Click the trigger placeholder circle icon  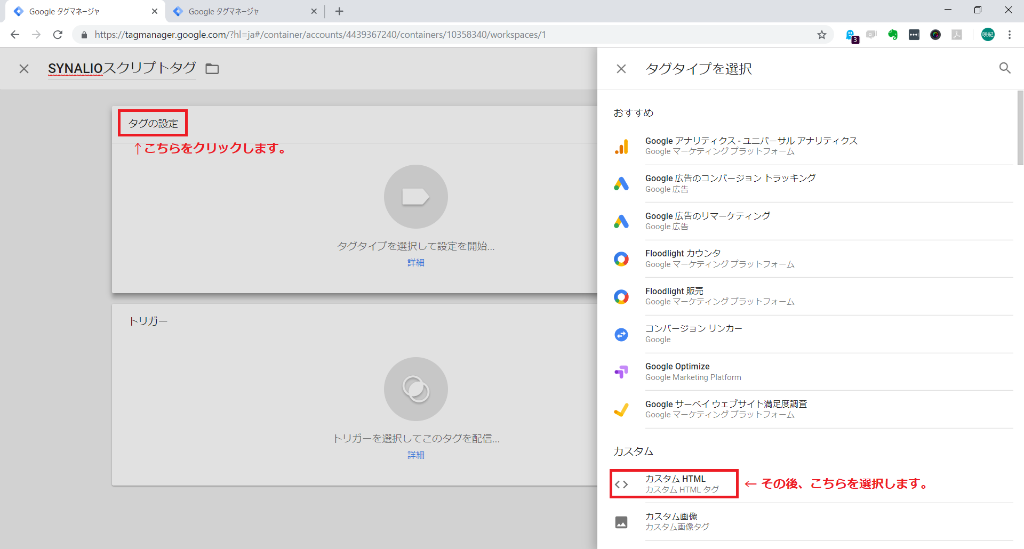416,389
